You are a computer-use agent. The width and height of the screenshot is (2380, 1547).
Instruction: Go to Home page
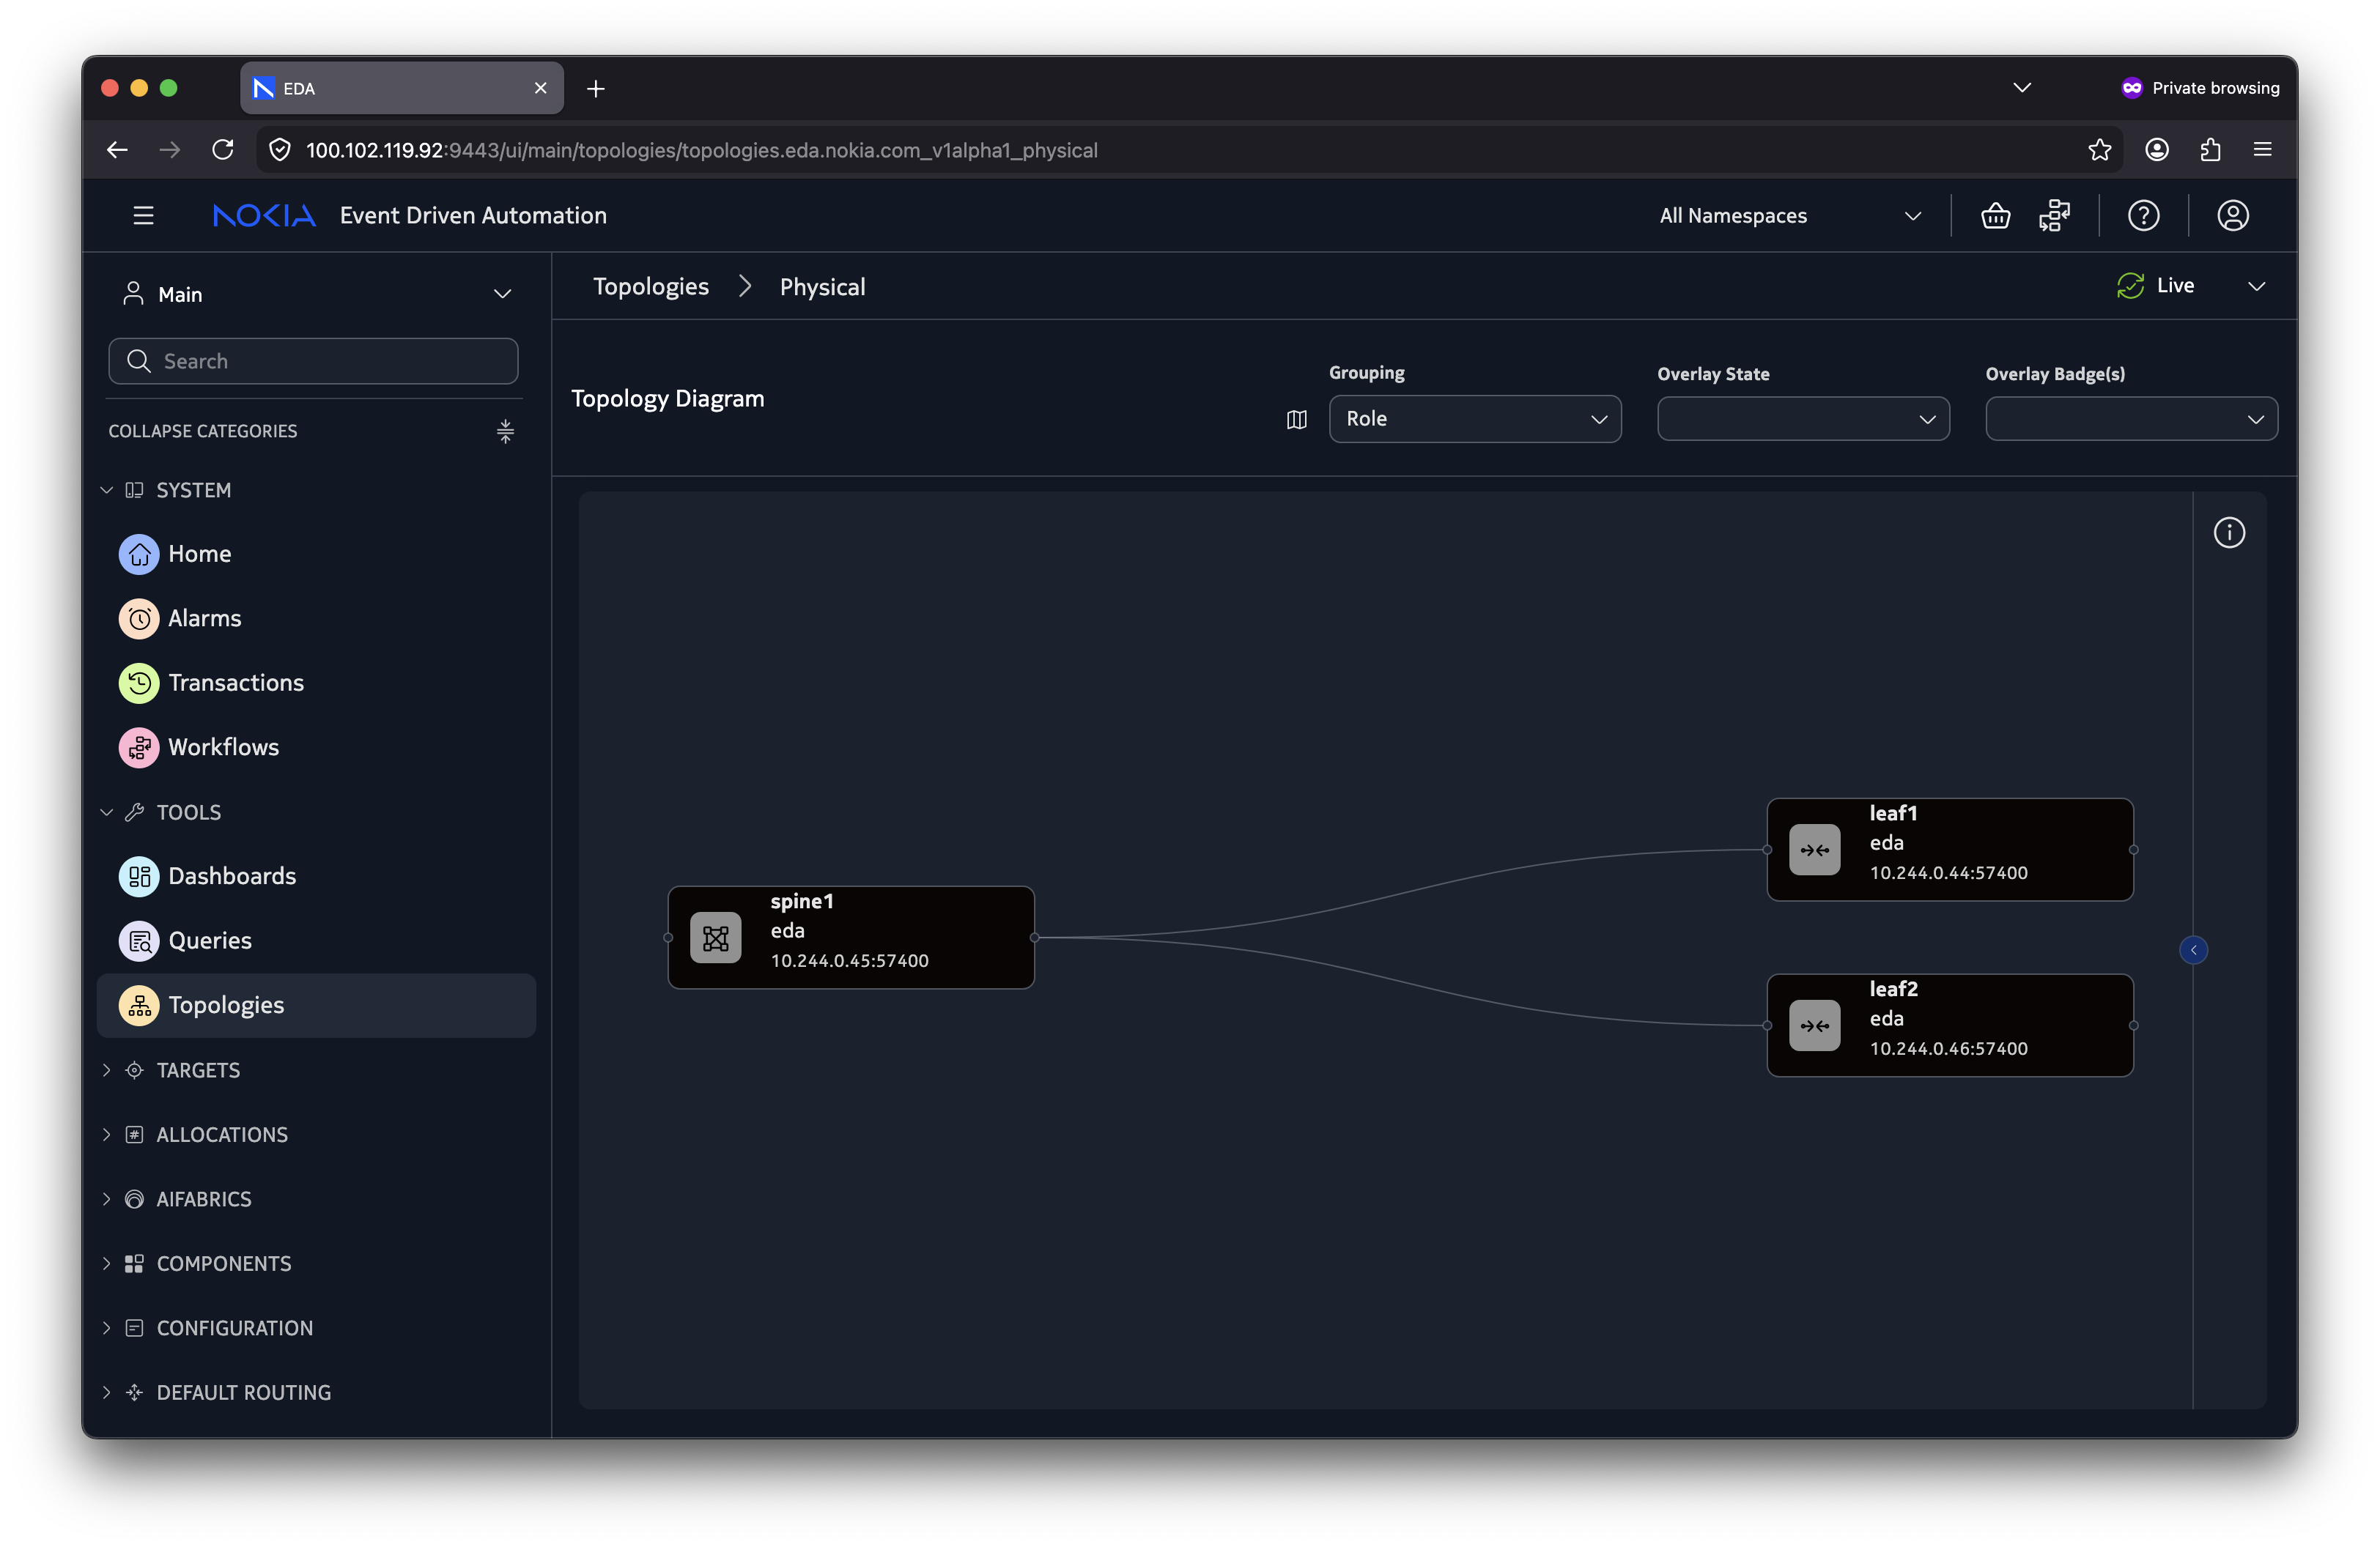200,554
